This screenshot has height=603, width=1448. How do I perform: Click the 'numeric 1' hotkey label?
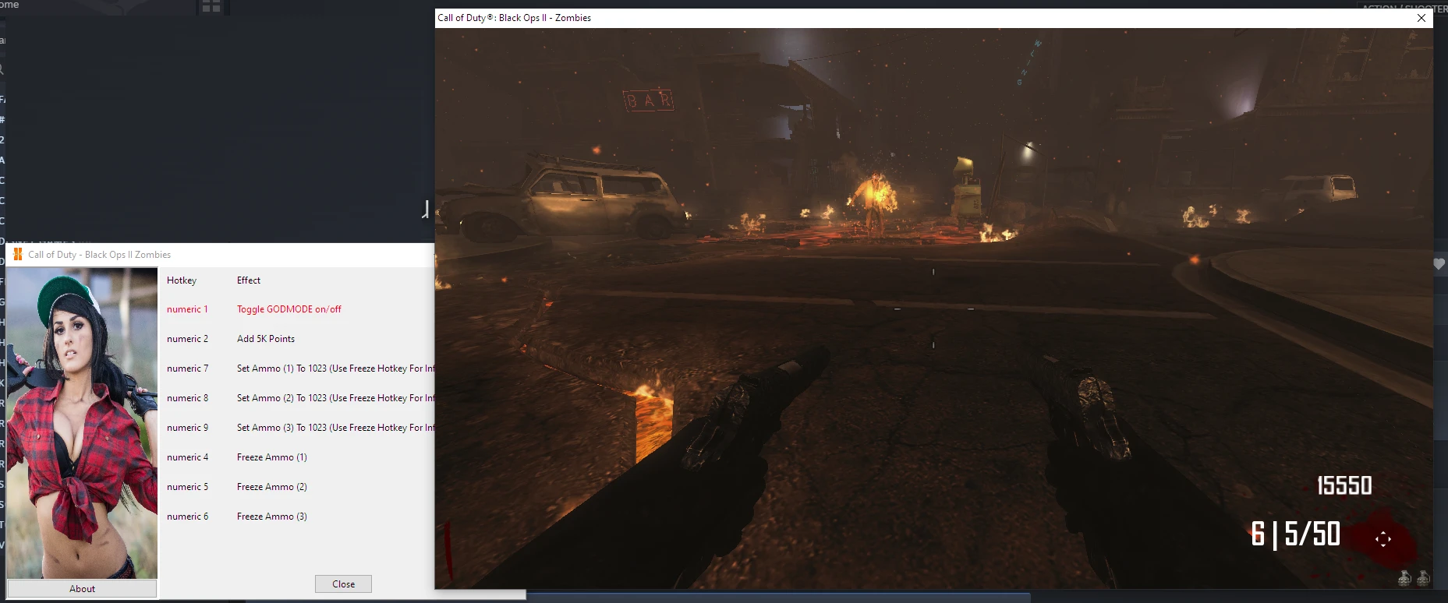pos(187,309)
